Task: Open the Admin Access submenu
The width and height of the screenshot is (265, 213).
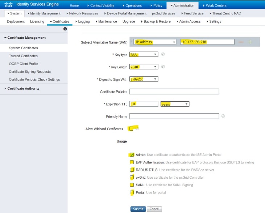Action: coord(189,21)
